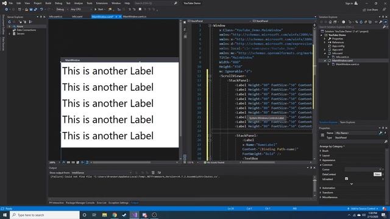Click the Windows taskbar search box
390x219 pixels.
(44, 215)
